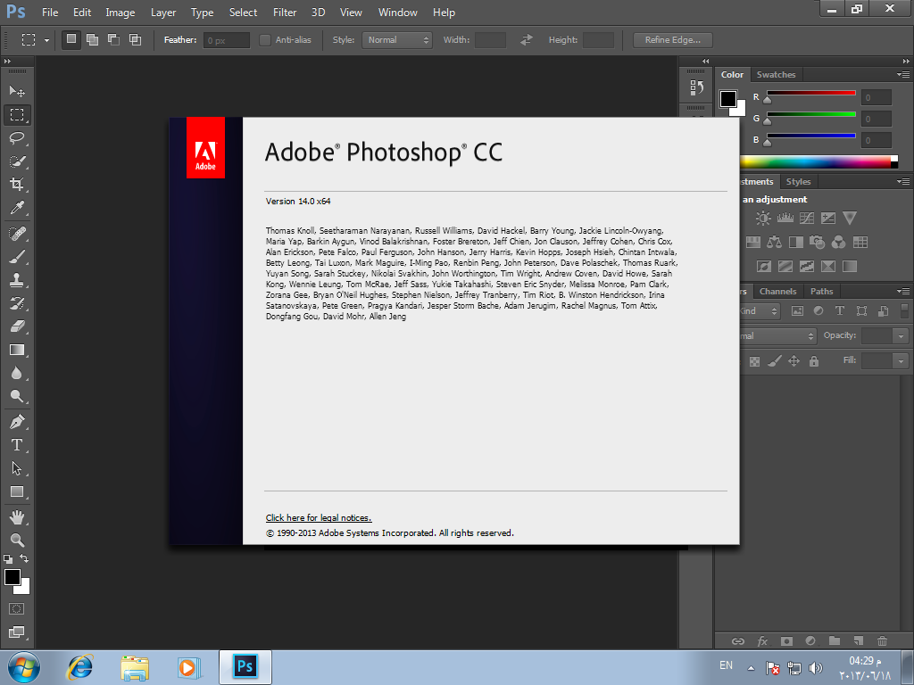Switch to the Swatches tab
This screenshot has height=685, width=914.
776,75
